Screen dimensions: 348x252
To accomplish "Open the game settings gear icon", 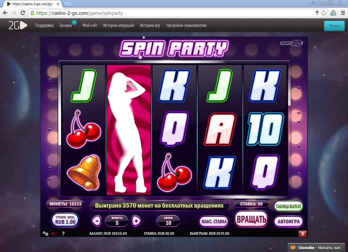I will [46, 233].
